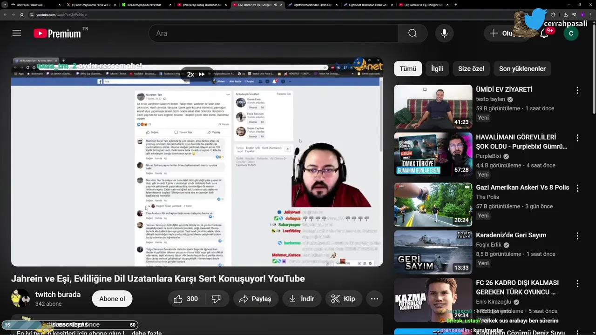Open Karadeniz'de Geri Sayım thumbnail
The image size is (596, 335).
click(433, 252)
